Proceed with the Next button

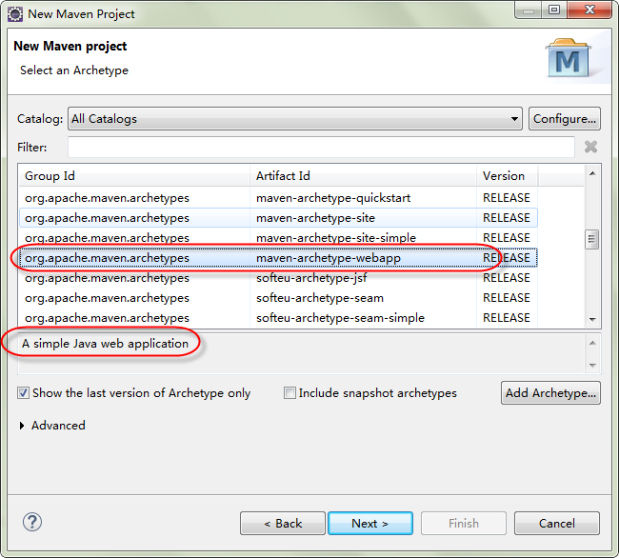point(370,524)
